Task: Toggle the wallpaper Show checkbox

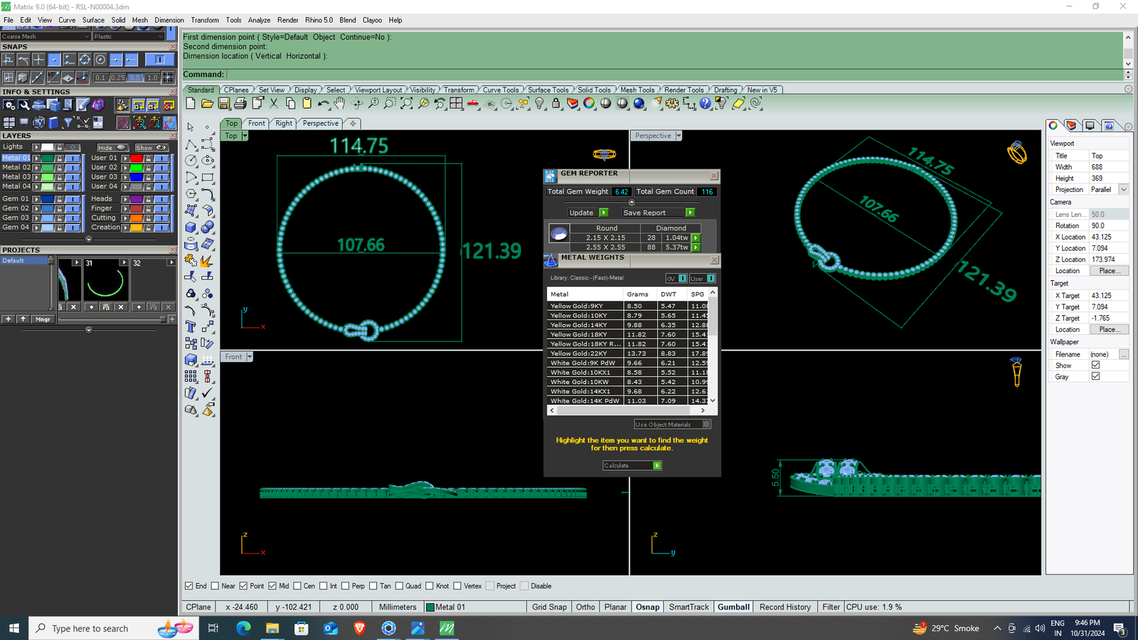Action: [x=1095, y=365]
